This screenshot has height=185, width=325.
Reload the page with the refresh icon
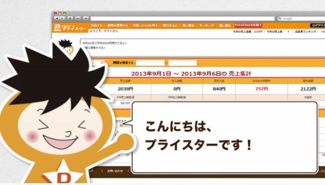70,19
